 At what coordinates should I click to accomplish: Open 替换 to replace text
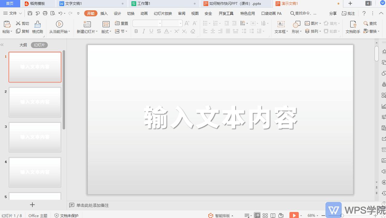point(372,31)
